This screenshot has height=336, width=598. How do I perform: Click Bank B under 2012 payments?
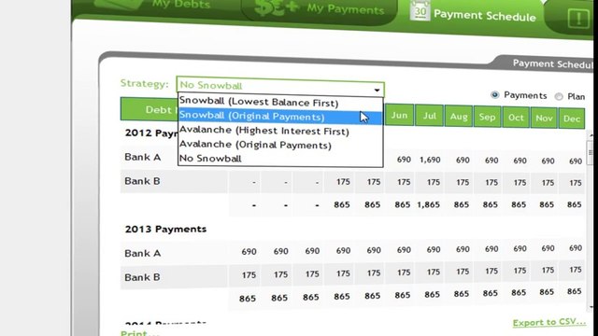click(142, 181)
